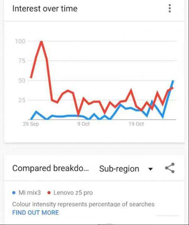Screen dimensions: 189x225
Task: Click the red Lenovo z5 pro legend dot
Action: (x=49, y=193)
